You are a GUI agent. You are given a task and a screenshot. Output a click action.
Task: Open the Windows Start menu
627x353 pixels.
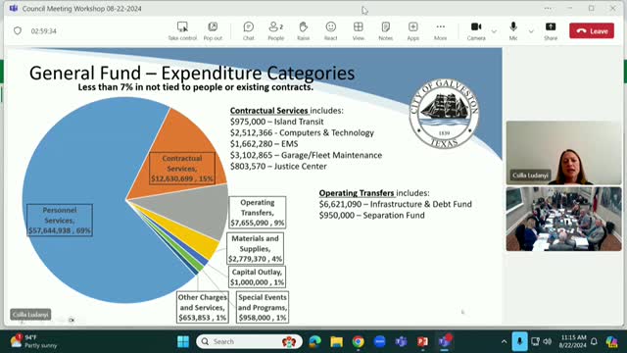click(x=183, y=341)
